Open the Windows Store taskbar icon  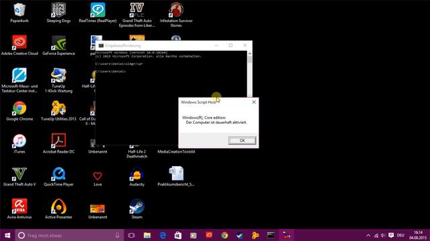tap(178, 235)
